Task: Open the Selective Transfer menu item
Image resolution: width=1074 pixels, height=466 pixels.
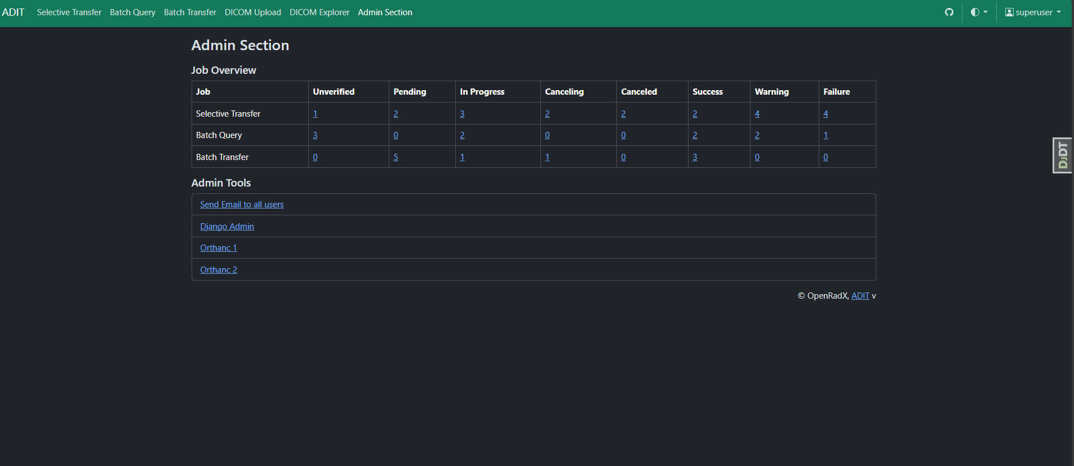Action: pyautogui.click(x=69, y=12)
